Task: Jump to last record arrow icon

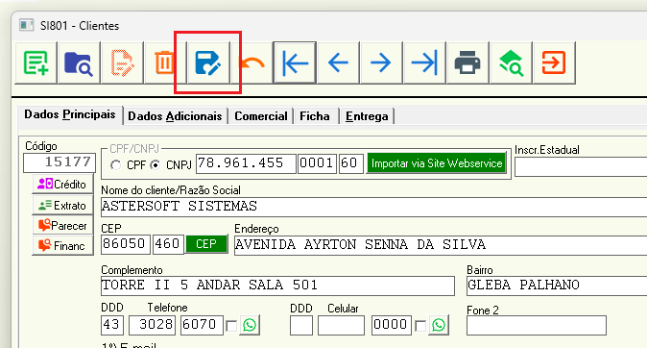Action: point(424,62)
